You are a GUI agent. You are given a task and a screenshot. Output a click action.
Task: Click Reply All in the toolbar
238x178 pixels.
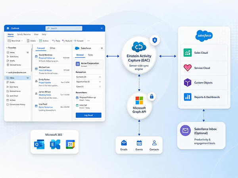click(x=67, y=41)
